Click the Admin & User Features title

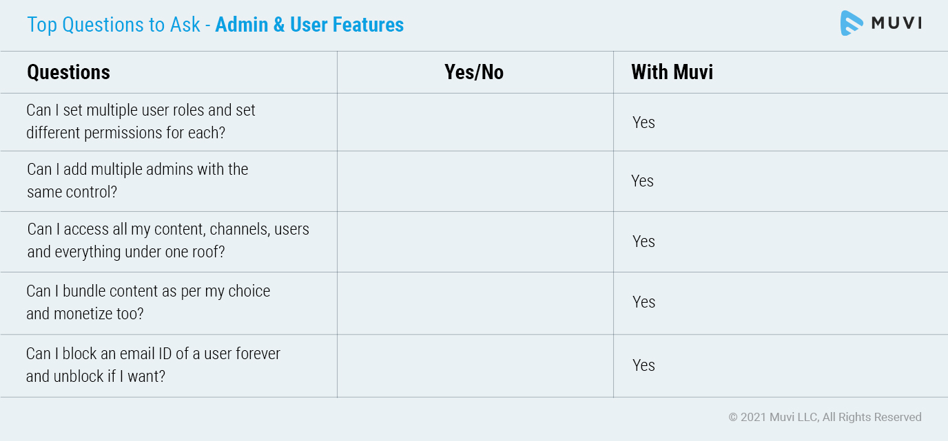pos(309,25)
